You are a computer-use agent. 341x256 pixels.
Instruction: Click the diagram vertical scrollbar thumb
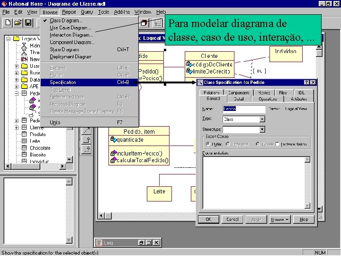(319, 53)
